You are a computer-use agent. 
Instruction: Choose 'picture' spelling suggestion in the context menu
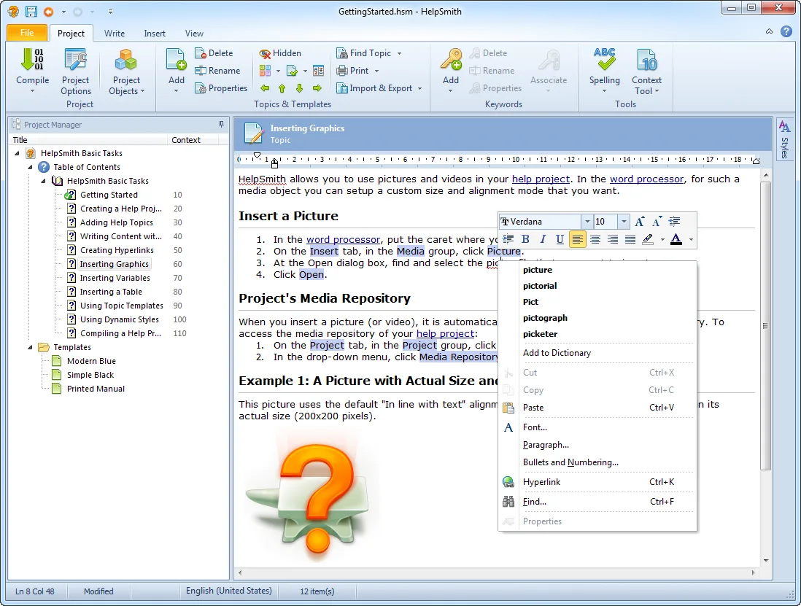tap(538, 270)
